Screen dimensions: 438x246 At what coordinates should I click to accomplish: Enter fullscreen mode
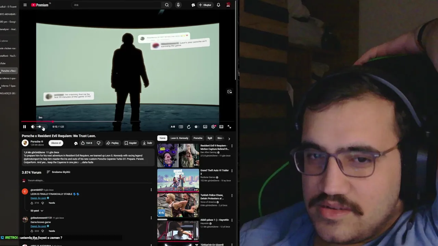[229, 127]
